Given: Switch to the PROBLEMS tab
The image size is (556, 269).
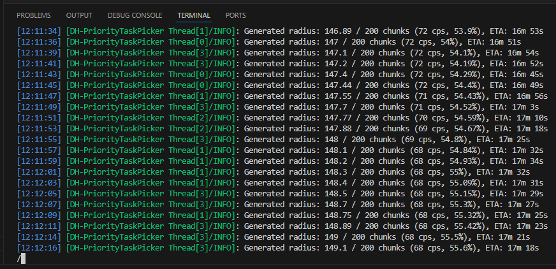Looking at the screenshot, I should (x=34, y=15).
